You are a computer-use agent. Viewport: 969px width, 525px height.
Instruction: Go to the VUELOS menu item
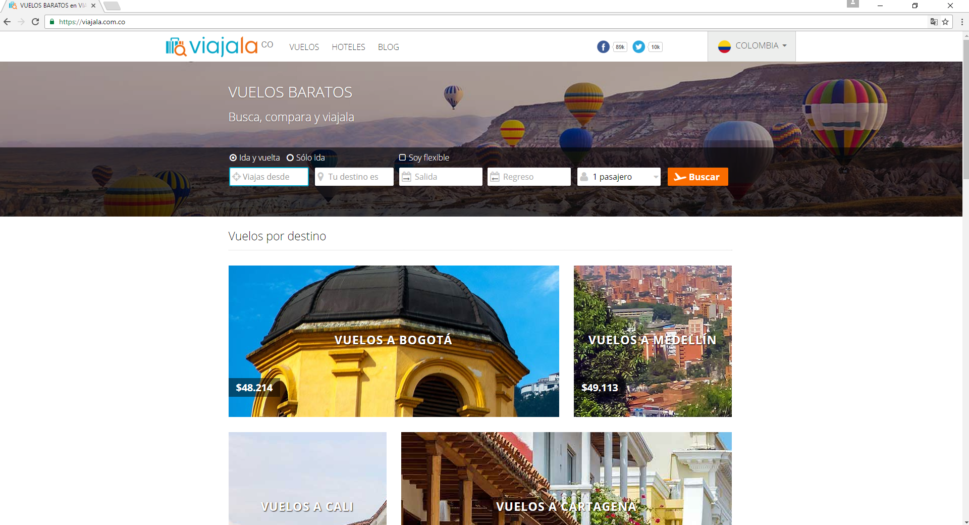coord(304,47)
